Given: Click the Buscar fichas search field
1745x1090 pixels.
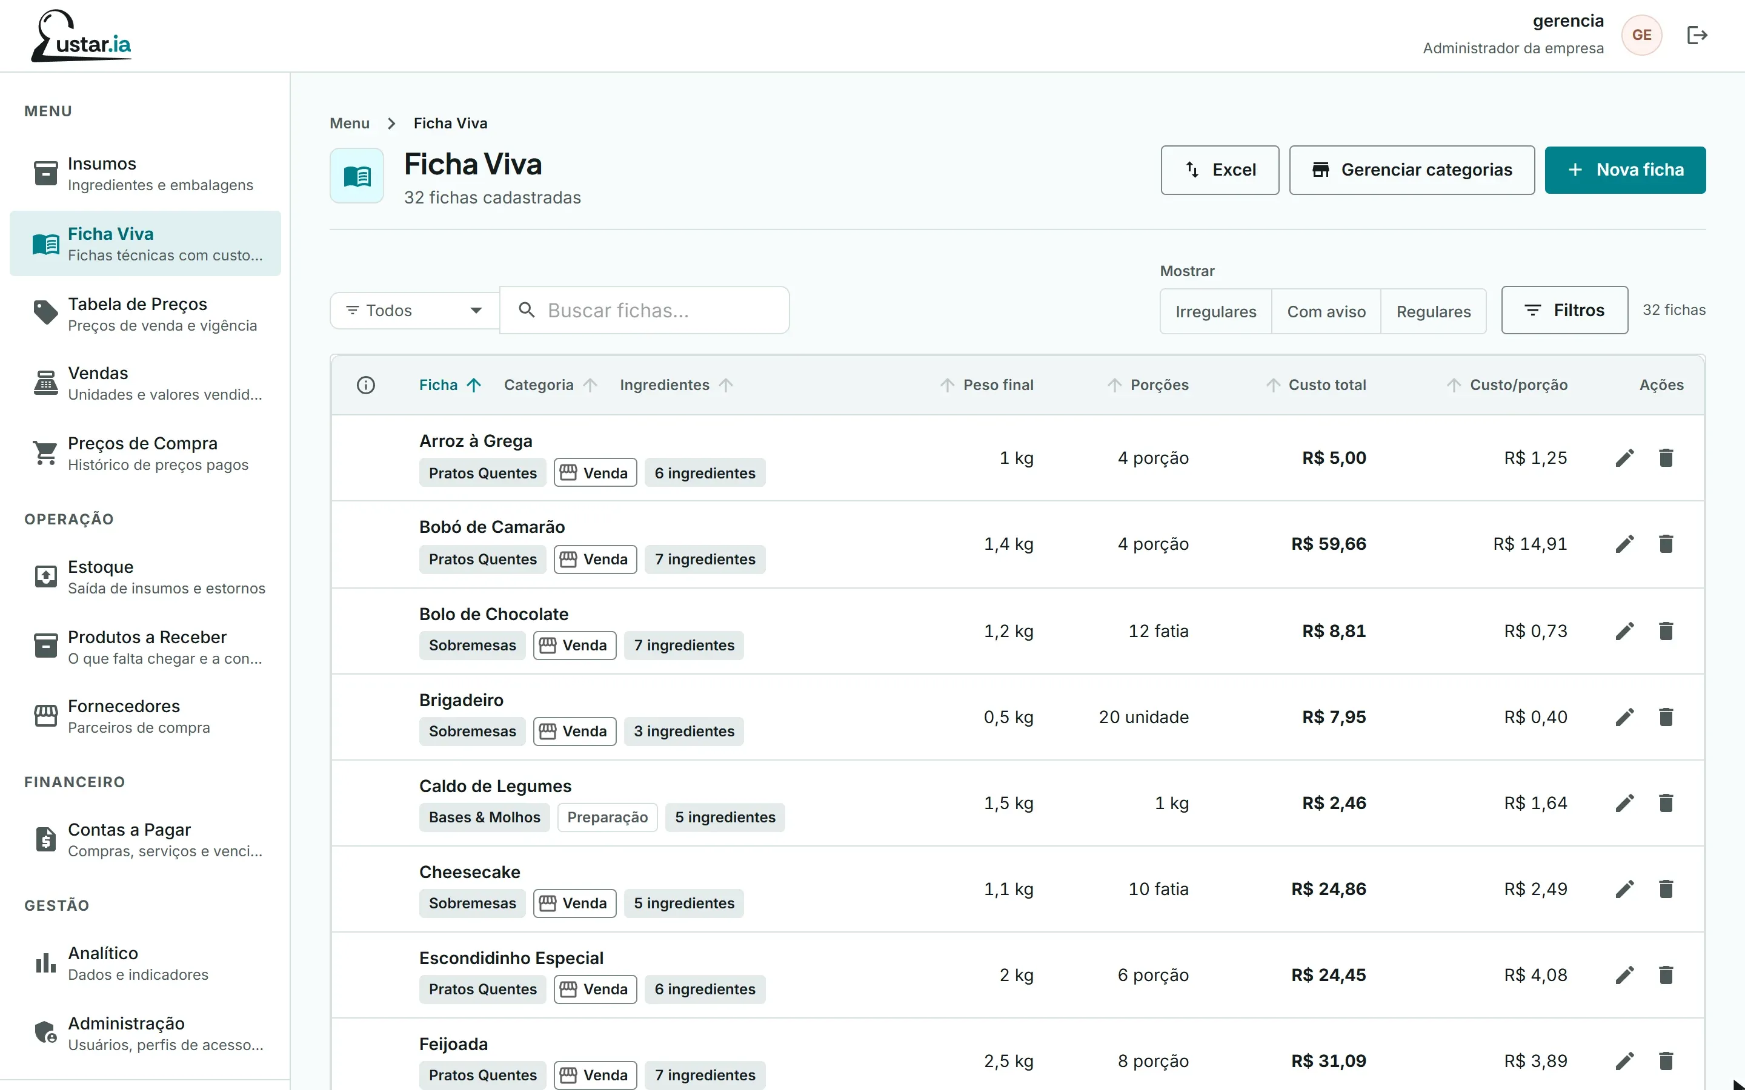Looking at the screenshot, I should [644, 310].
